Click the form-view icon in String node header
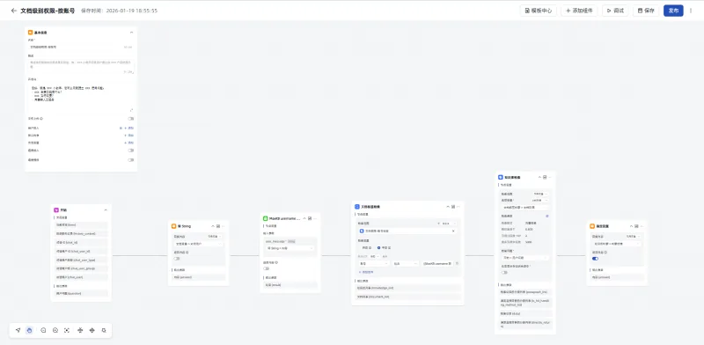704x345 pixels. click(217, 226)
